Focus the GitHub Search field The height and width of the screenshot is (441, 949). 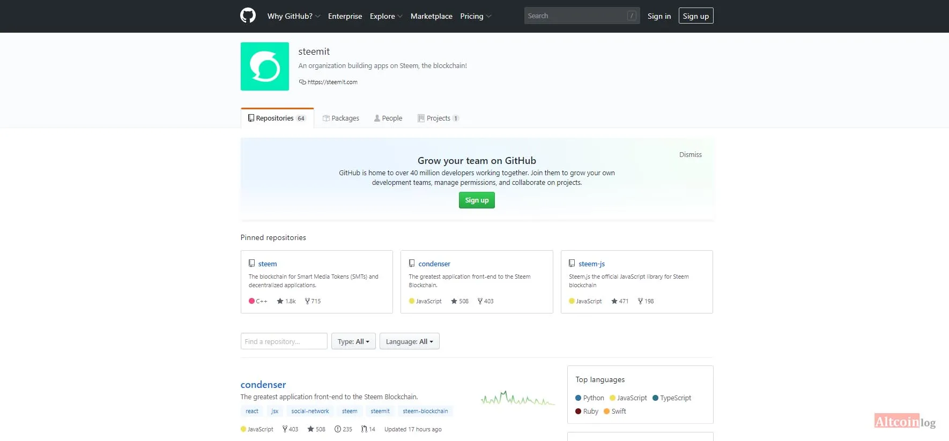pyautogui.click(x=582, y=16)
